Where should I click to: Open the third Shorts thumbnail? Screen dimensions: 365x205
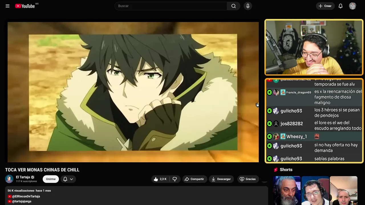343,190
